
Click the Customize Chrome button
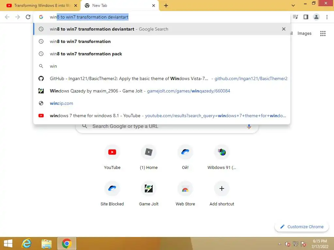click(302, 227)
